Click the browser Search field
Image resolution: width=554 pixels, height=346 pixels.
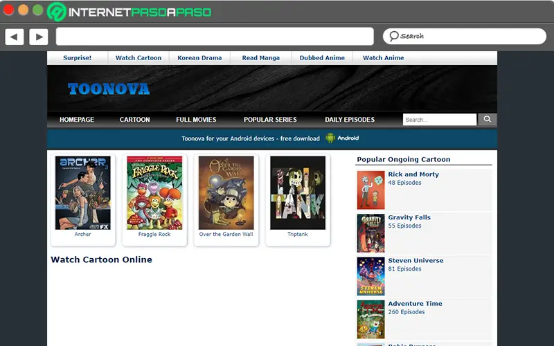pos(465,37)
